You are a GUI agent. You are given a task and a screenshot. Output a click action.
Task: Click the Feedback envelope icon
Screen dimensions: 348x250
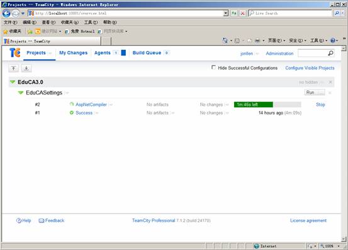(x=42, y=220)
